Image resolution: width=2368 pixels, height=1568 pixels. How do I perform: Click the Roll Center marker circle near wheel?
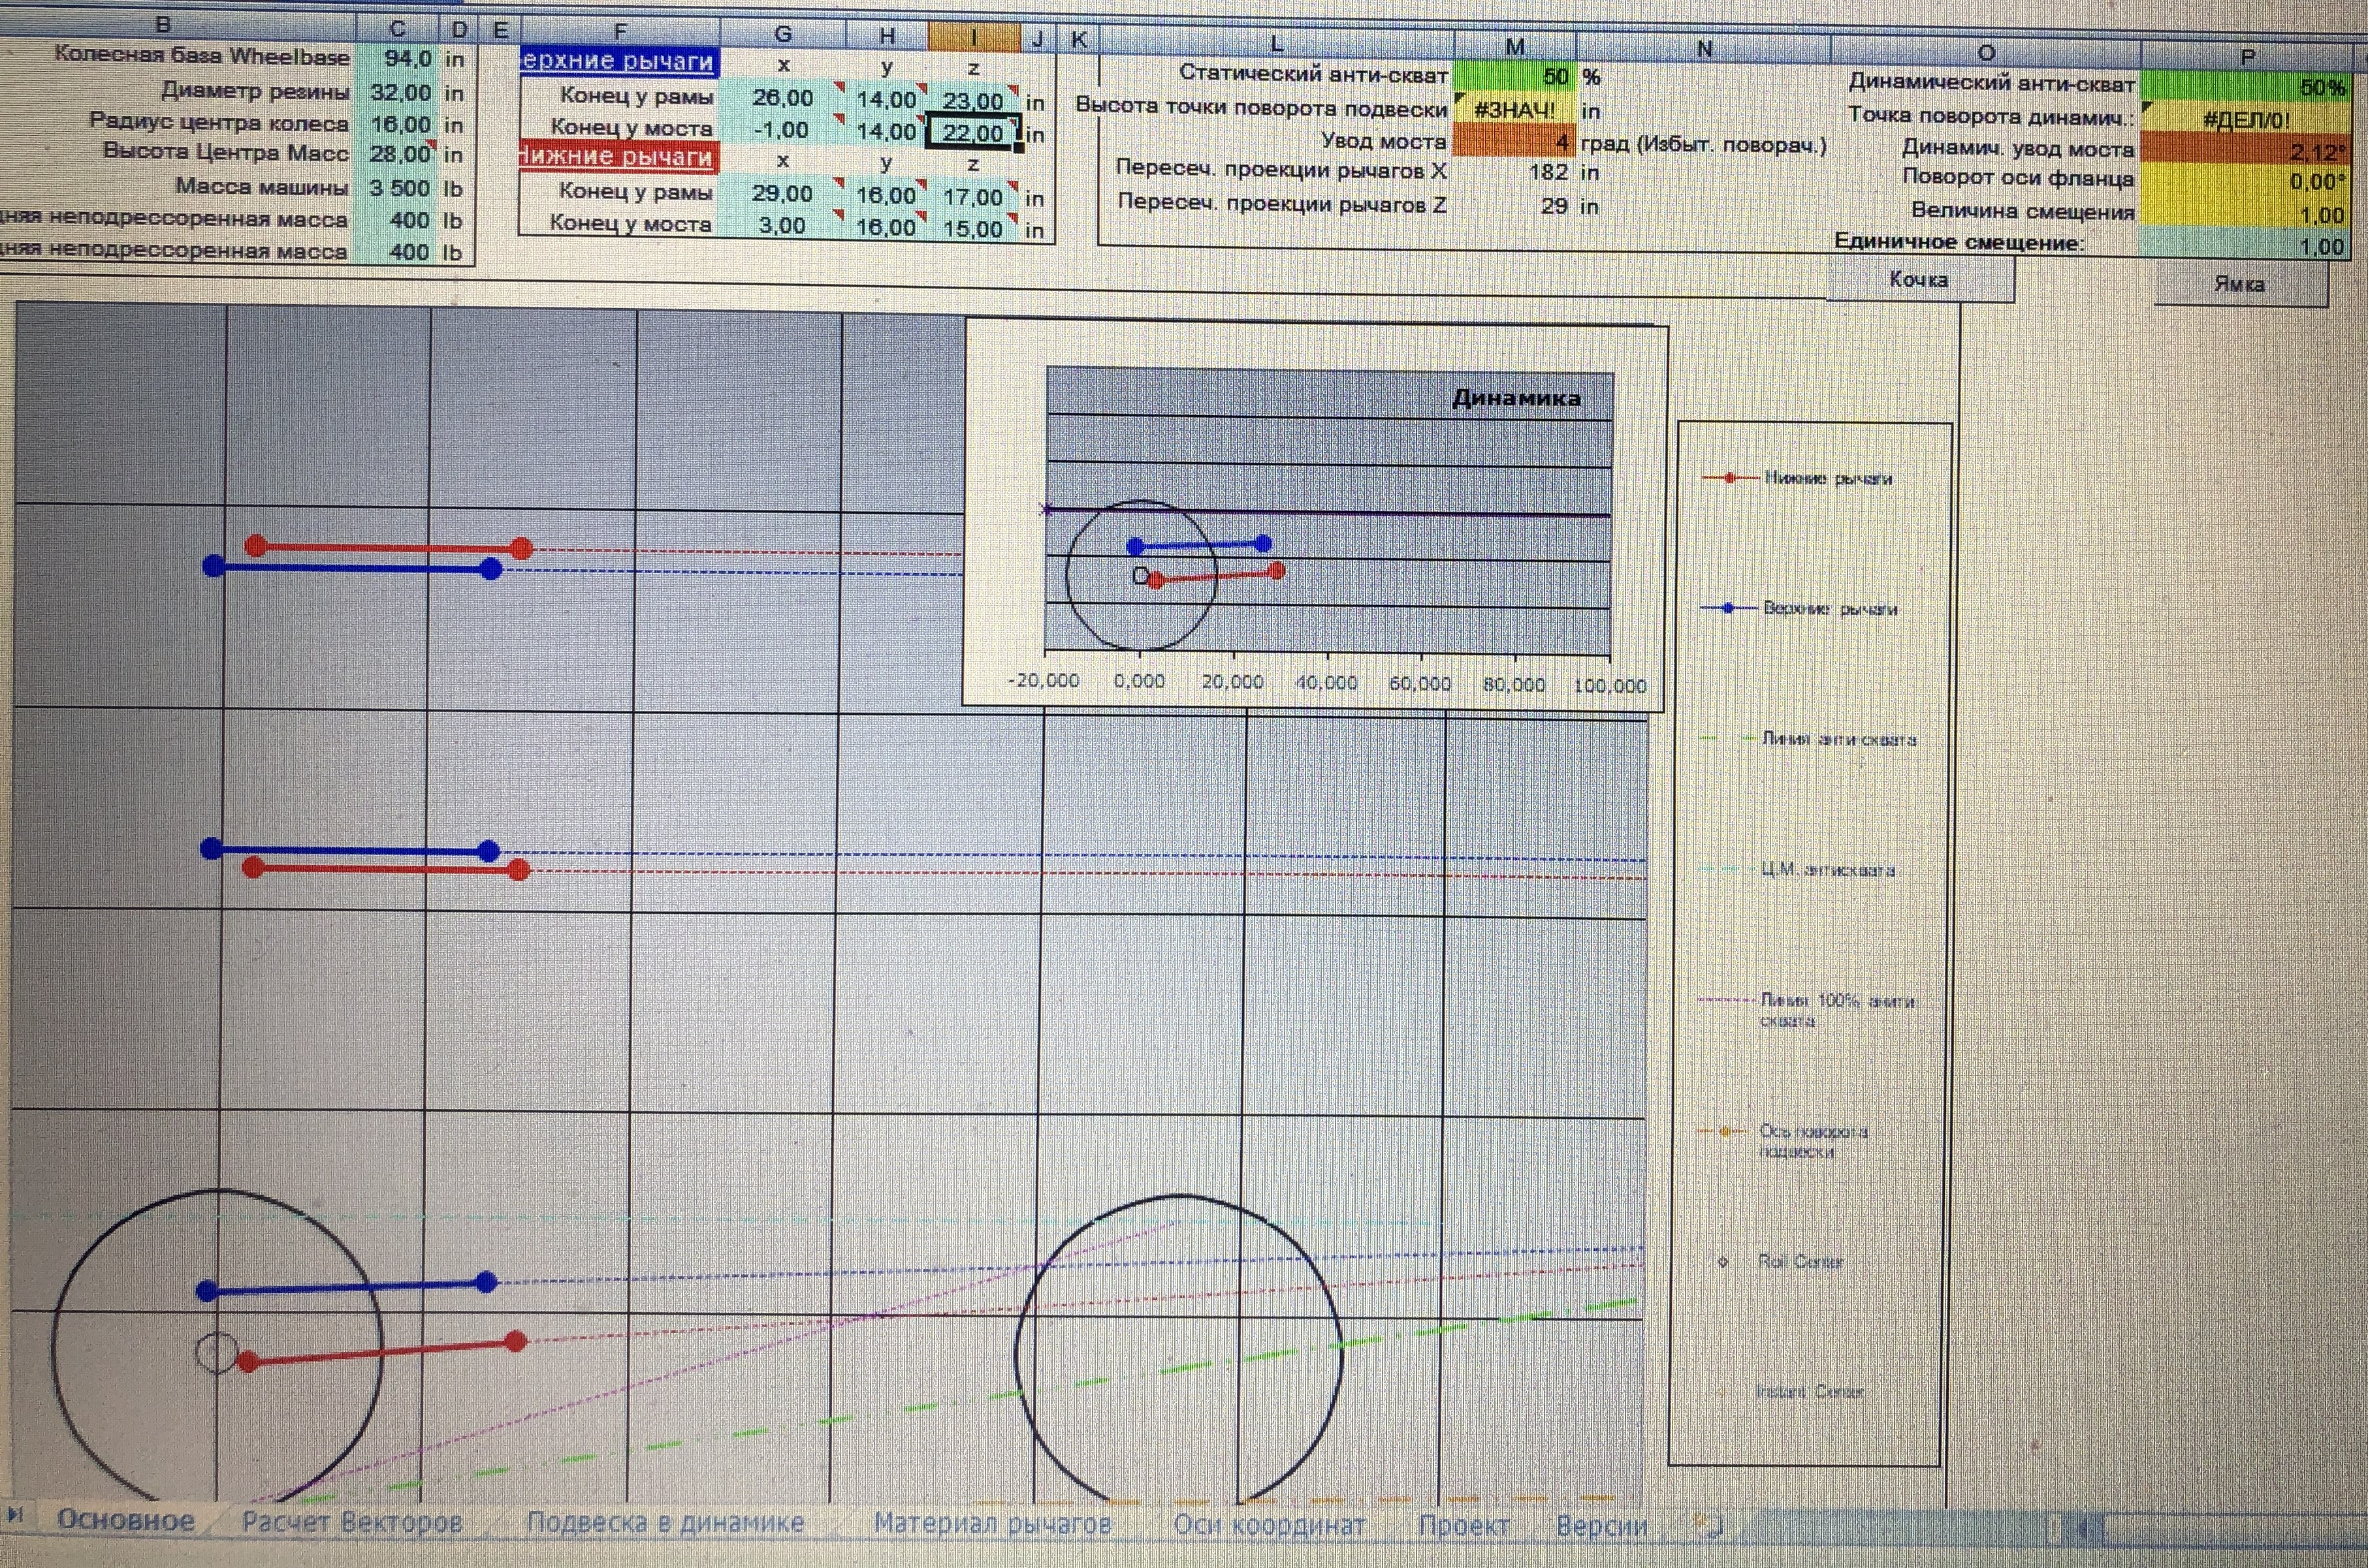pyautogui.click(x=216, y=1353)
